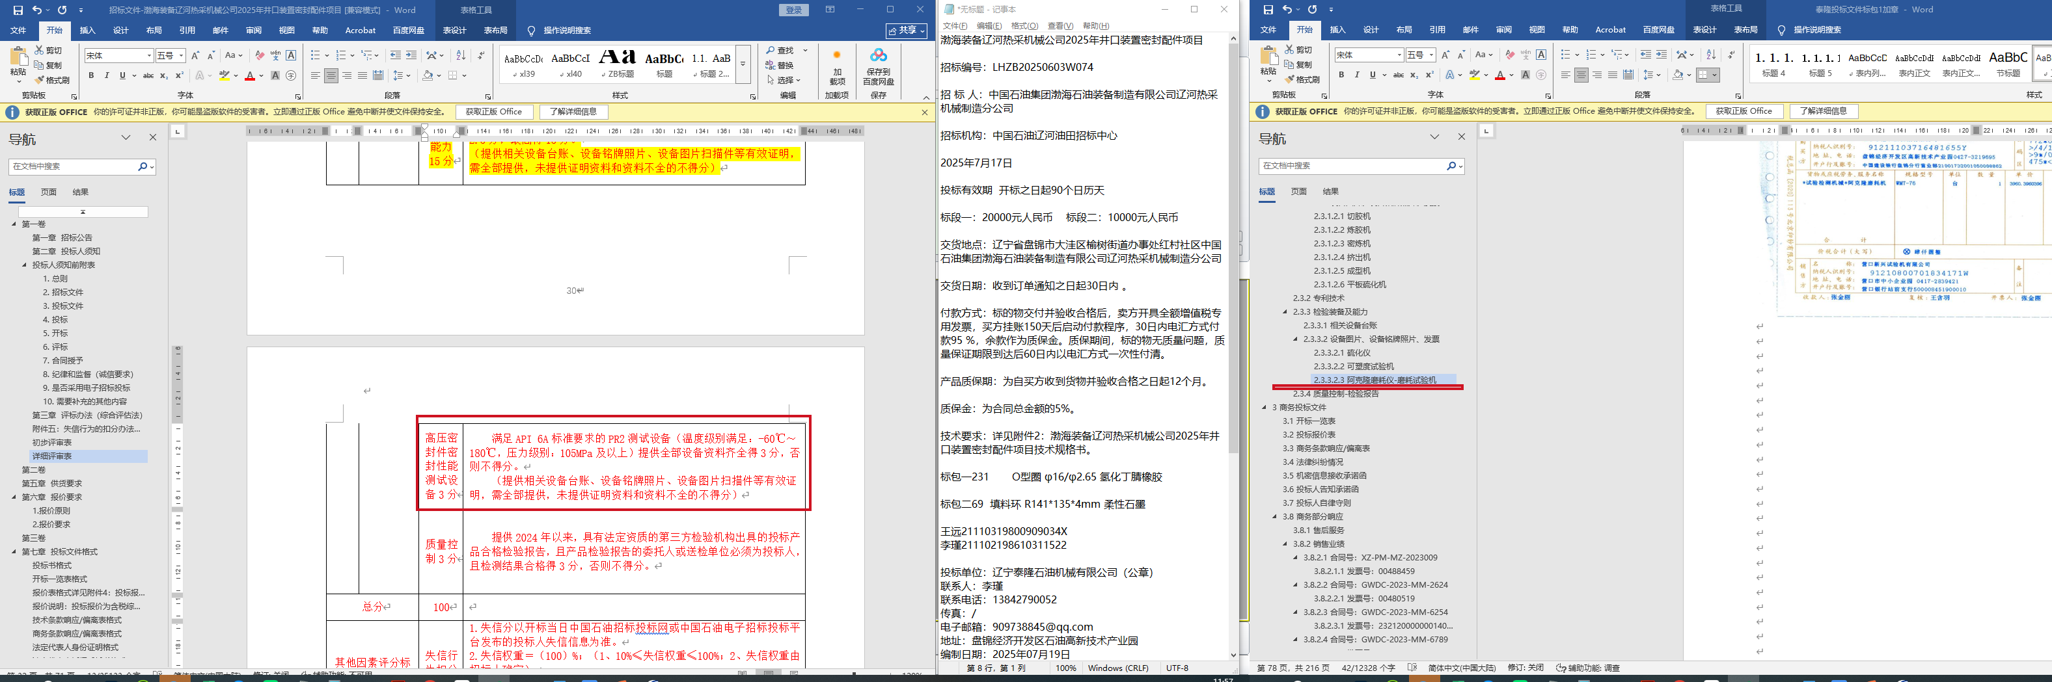Click the 登录 sign-in button in left Word
This screenshot has height=682, width=2052.
click(x=793, y=10)
